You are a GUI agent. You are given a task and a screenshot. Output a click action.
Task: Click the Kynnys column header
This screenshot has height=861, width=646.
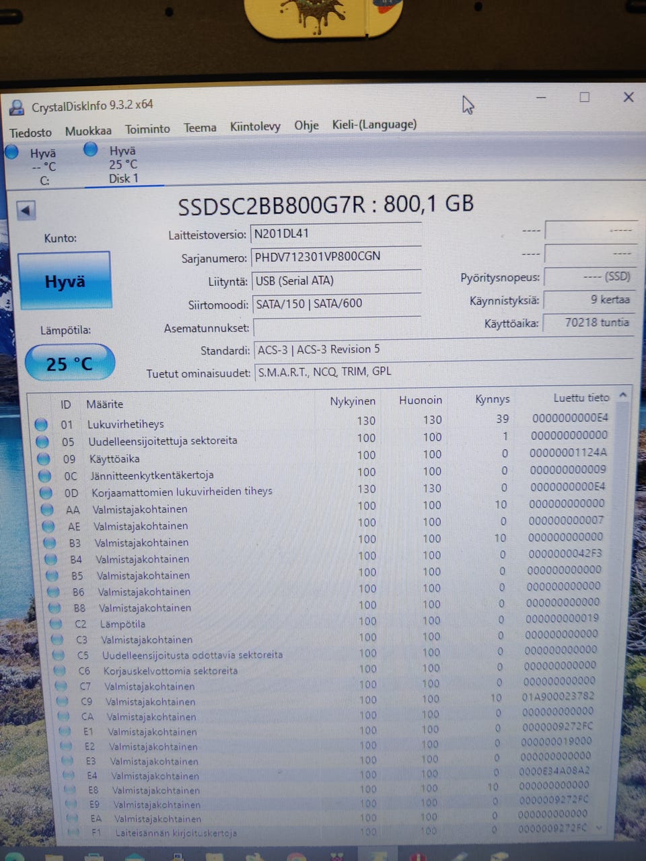tap(493, 400)
